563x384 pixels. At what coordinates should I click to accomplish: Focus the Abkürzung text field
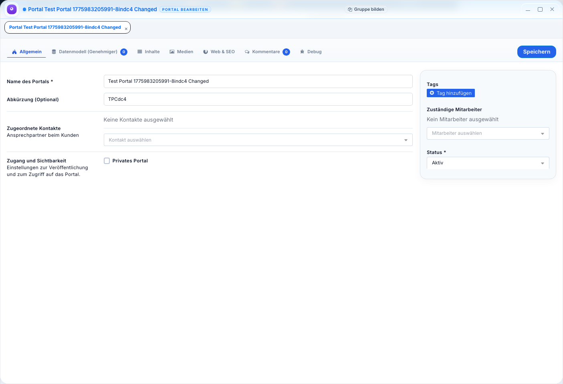pos(258,99)
